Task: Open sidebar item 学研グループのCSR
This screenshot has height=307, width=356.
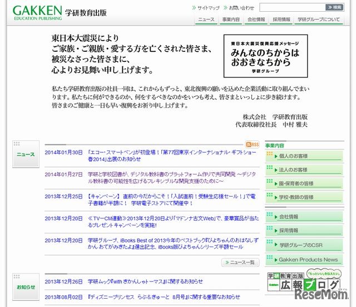Action: pos(304,245)
